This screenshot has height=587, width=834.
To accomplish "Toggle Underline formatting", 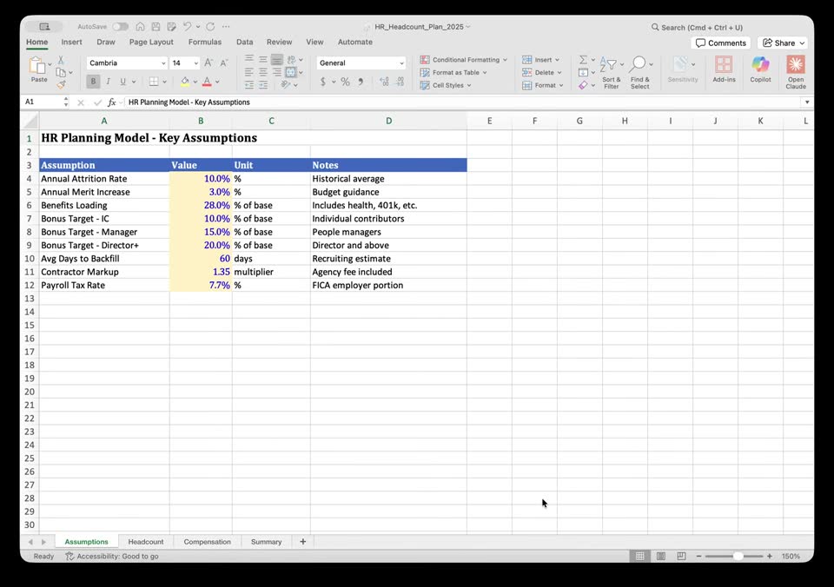I will click(122, 82).
